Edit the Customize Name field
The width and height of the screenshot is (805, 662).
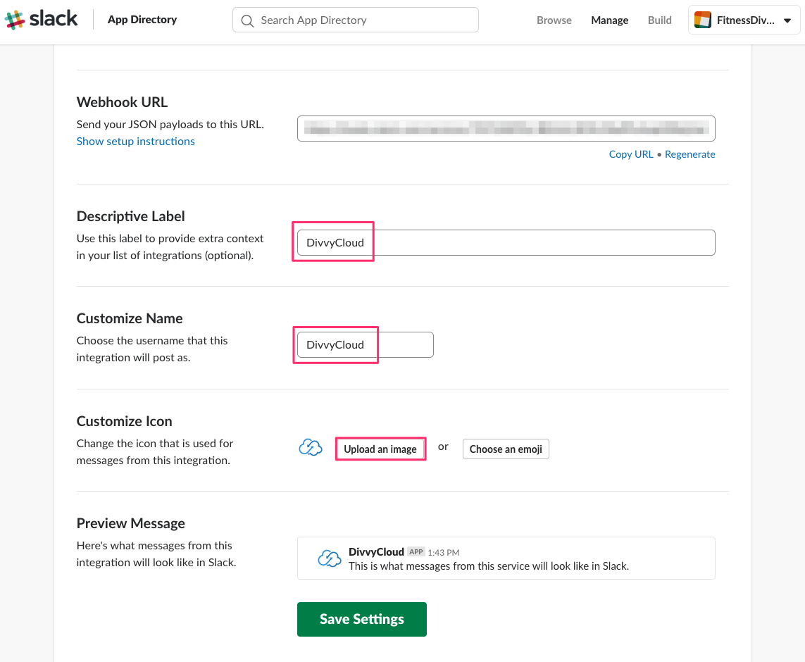pos(365,345)
